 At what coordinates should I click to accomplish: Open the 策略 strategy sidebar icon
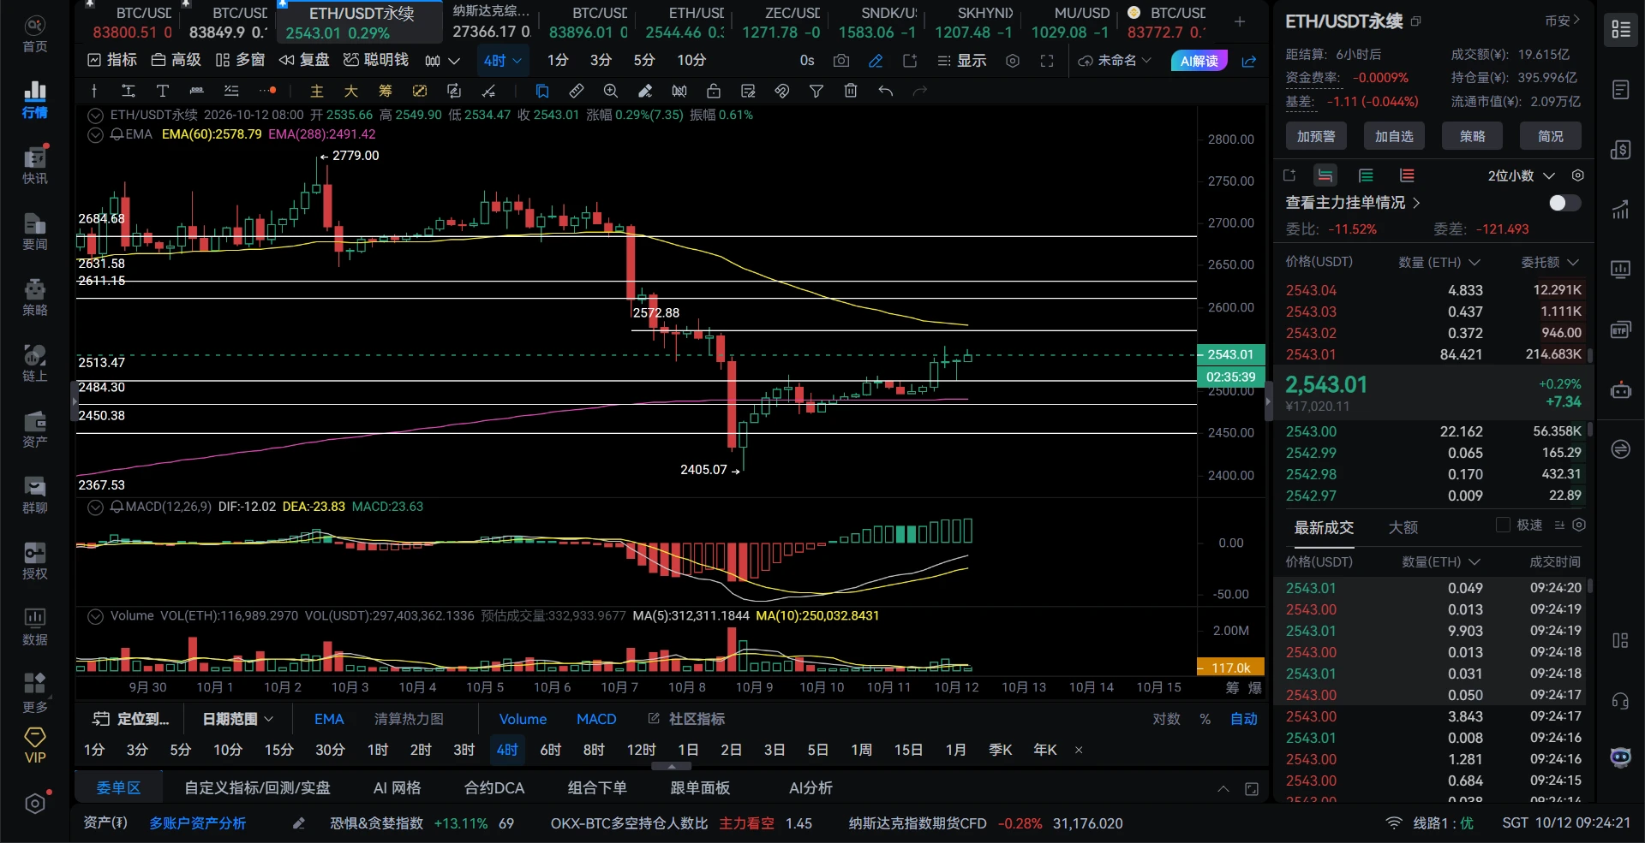click(x=35, y=297)
